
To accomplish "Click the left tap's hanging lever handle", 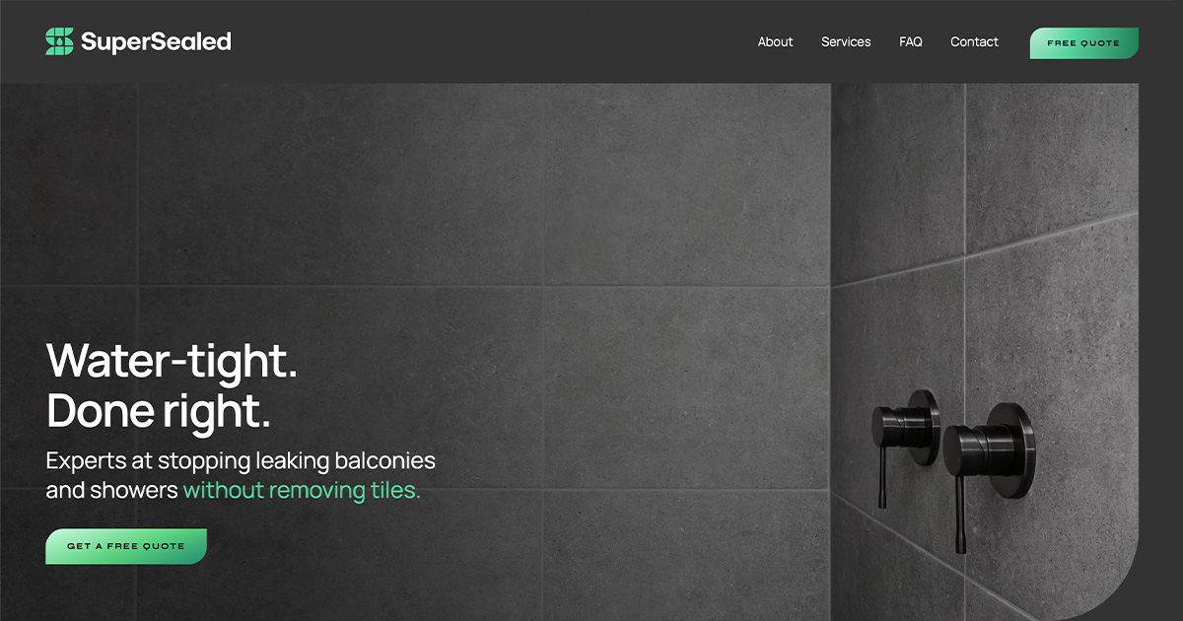I will (882, 480).
